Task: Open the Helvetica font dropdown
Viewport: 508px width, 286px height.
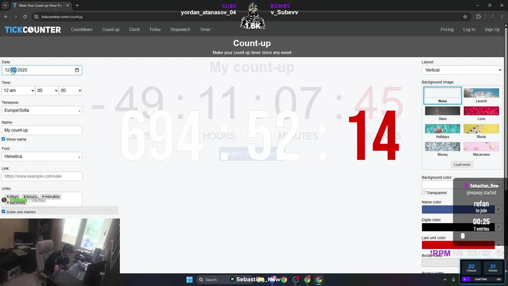Action: 42,157
